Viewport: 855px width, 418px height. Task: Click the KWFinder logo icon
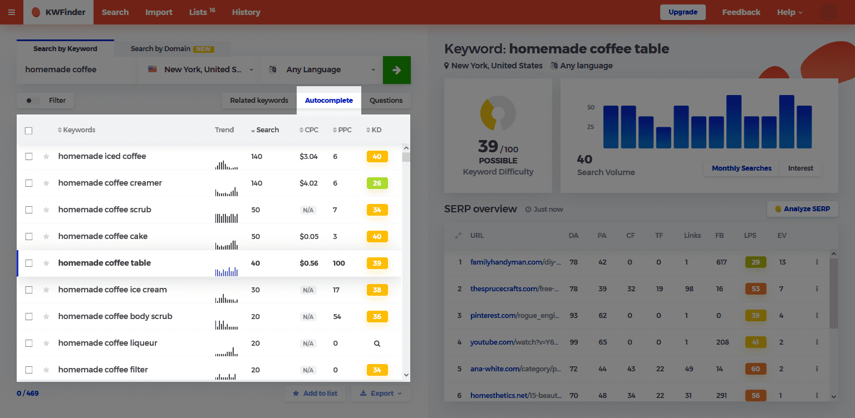pyautogui.click(x=36, y=12)
